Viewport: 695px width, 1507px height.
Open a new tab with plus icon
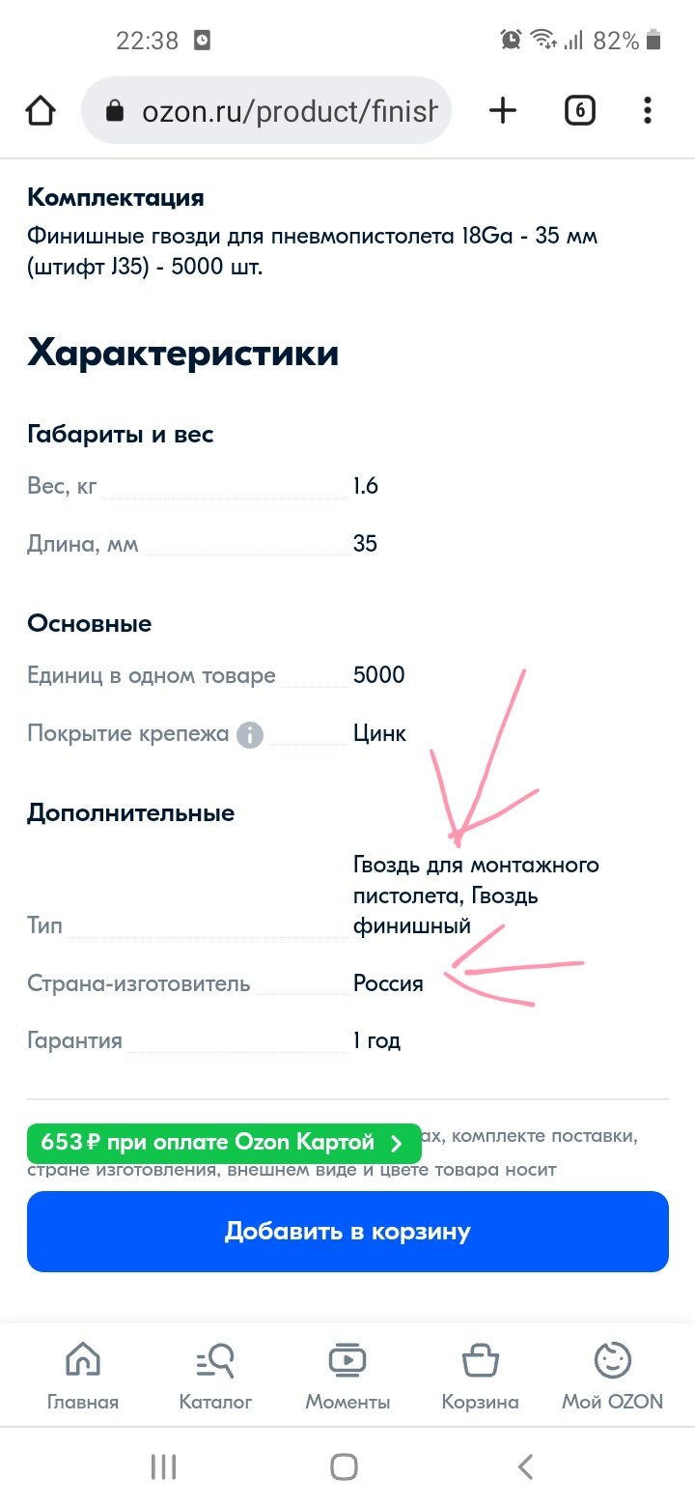coord(503,111)
